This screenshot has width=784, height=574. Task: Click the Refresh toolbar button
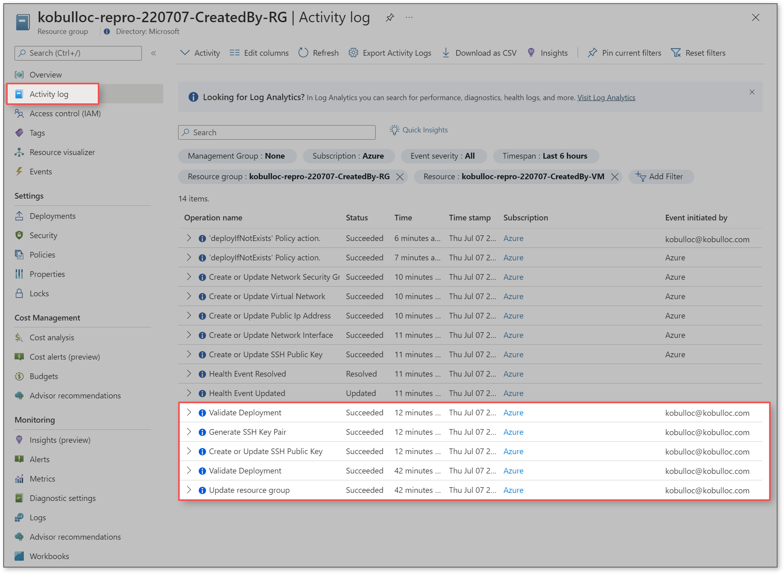click(x=318, y=53)
